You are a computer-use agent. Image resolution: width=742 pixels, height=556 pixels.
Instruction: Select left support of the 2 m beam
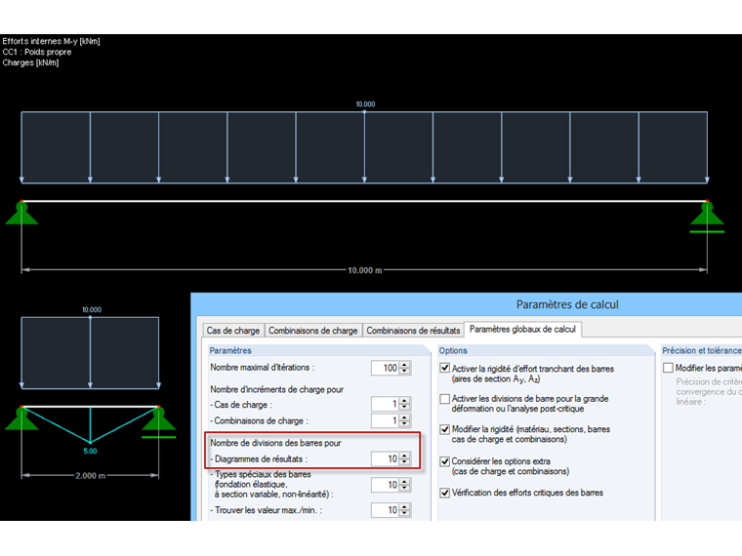point(21,417)
